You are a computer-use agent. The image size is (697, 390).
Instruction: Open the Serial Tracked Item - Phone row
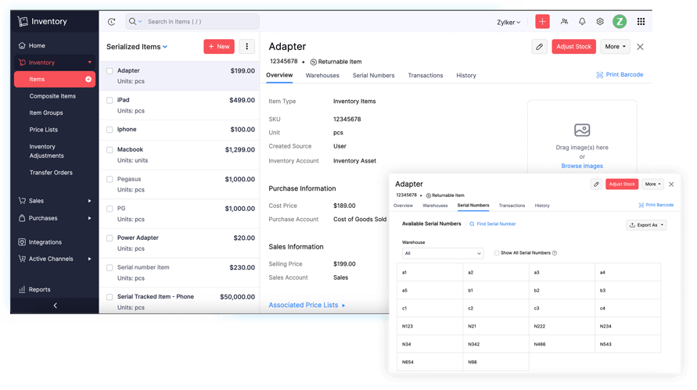coord(180,301)
